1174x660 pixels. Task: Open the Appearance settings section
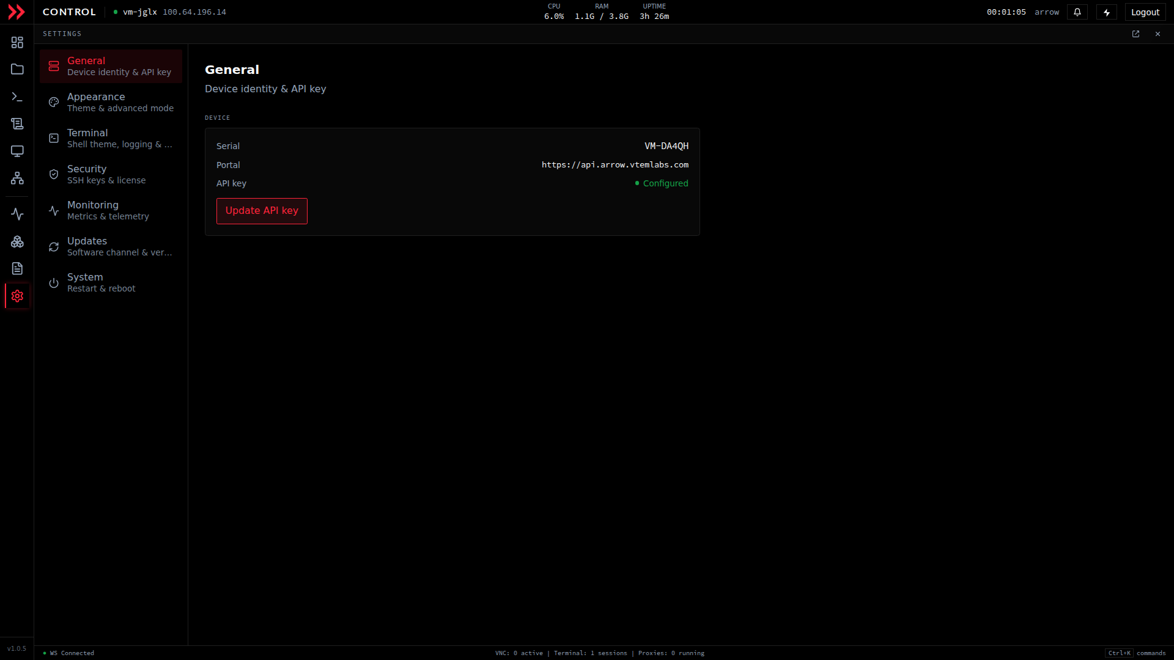[111, 102]
